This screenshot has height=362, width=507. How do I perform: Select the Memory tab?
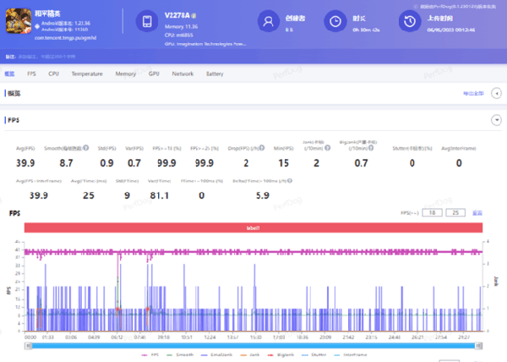(125, 74)
